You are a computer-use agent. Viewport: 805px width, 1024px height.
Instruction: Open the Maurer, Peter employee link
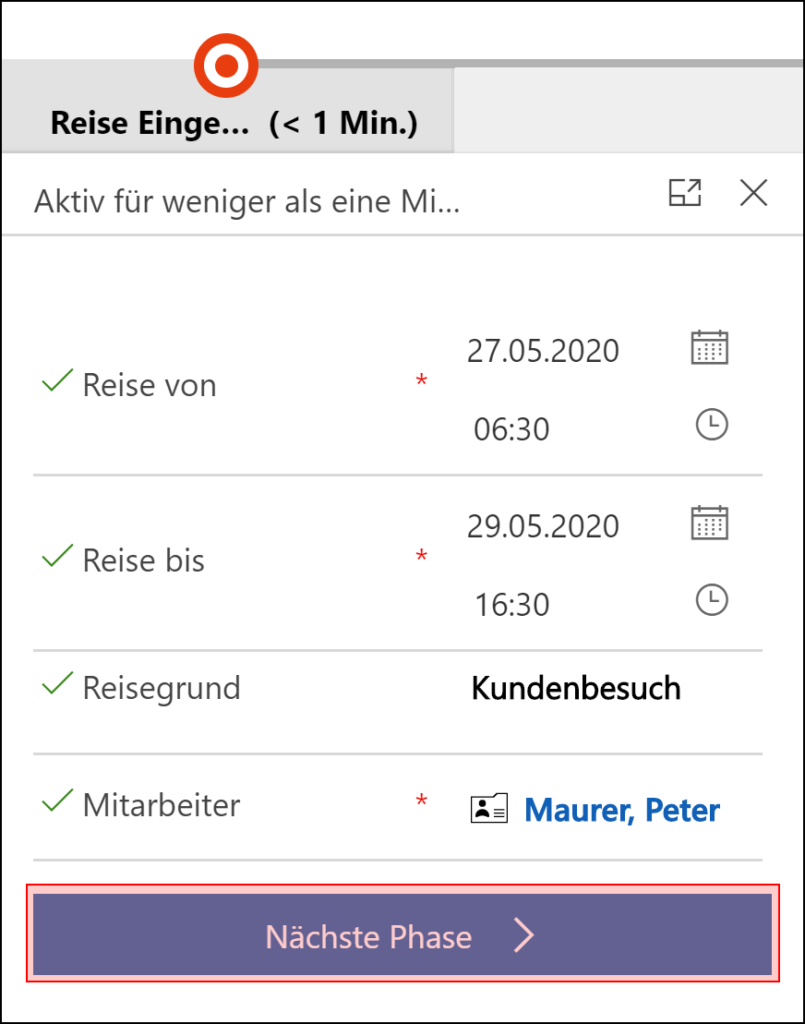coord(621,810)
